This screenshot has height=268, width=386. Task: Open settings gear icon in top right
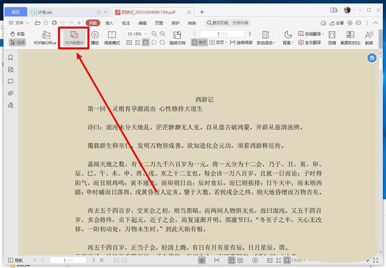coord(350,23)
